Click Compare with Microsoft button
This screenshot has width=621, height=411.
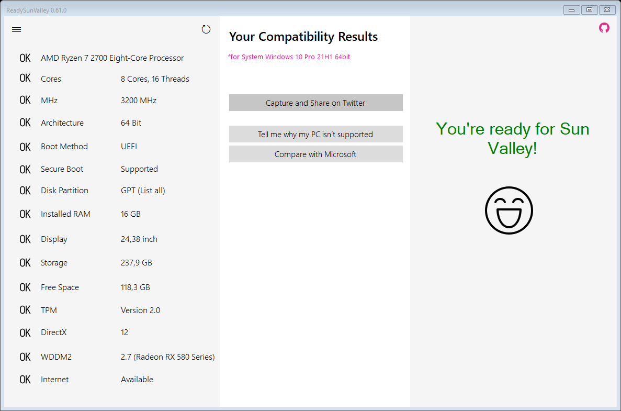(x=315, y=154)
